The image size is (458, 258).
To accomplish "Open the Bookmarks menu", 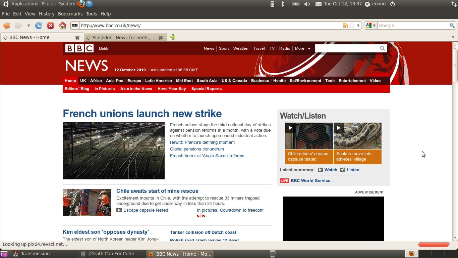I will pyautogui.click(x=70, y=14).
